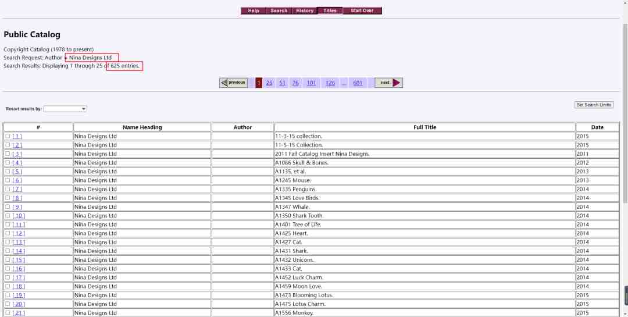Open record link [ 15 ]
The width and height of the screenshot is (628, 317).
tap(19, 259)
